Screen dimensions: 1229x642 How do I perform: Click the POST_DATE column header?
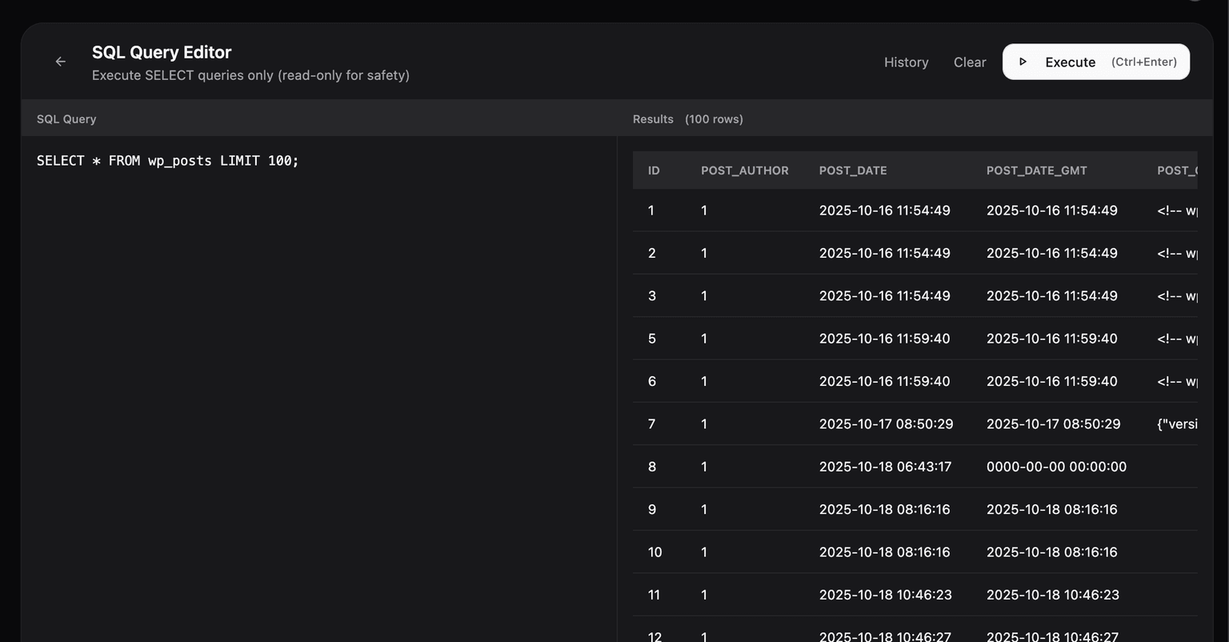pos(853,170)
